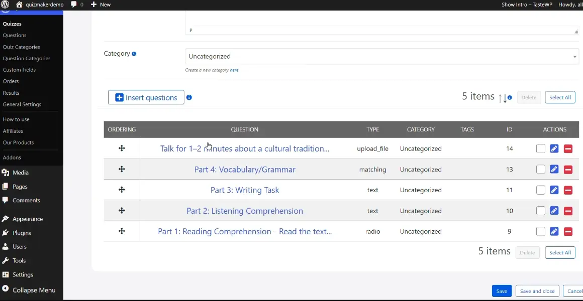
Task: Click info icon next to Category label
Action: tap(134, 54)
